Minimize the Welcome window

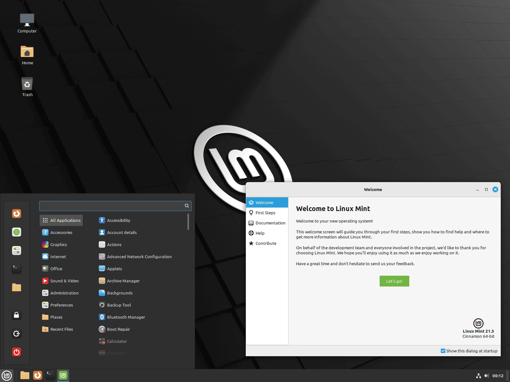[477, 189]
